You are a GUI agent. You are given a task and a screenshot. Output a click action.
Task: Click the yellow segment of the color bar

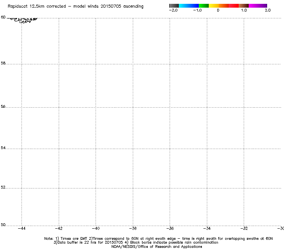point(214,6)
